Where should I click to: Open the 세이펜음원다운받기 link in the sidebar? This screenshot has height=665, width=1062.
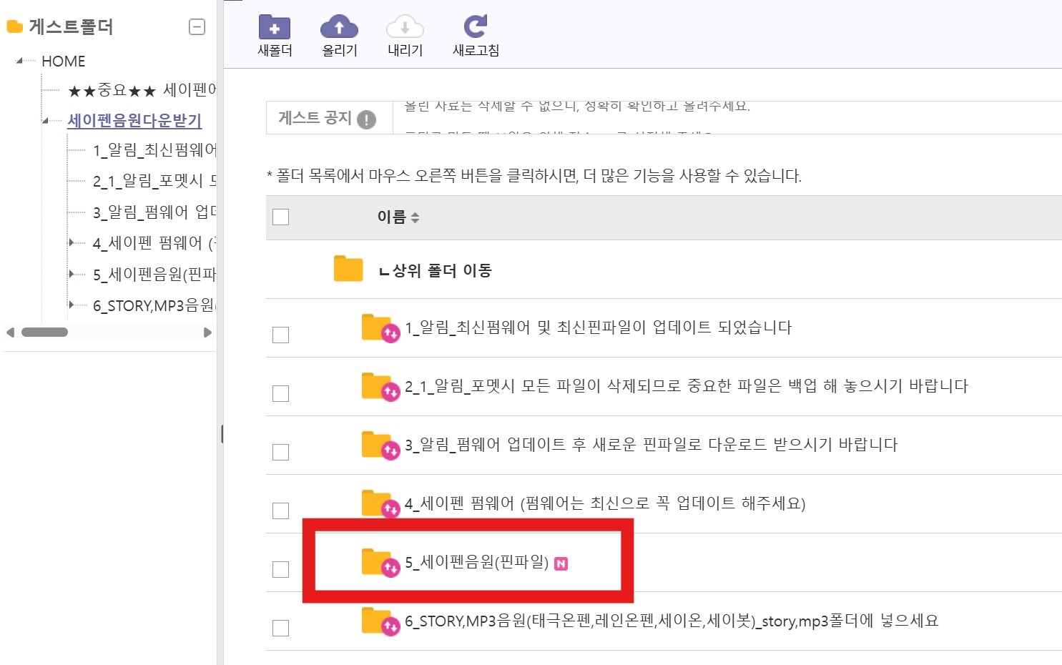pyautogui.click(x=132, y=122)
